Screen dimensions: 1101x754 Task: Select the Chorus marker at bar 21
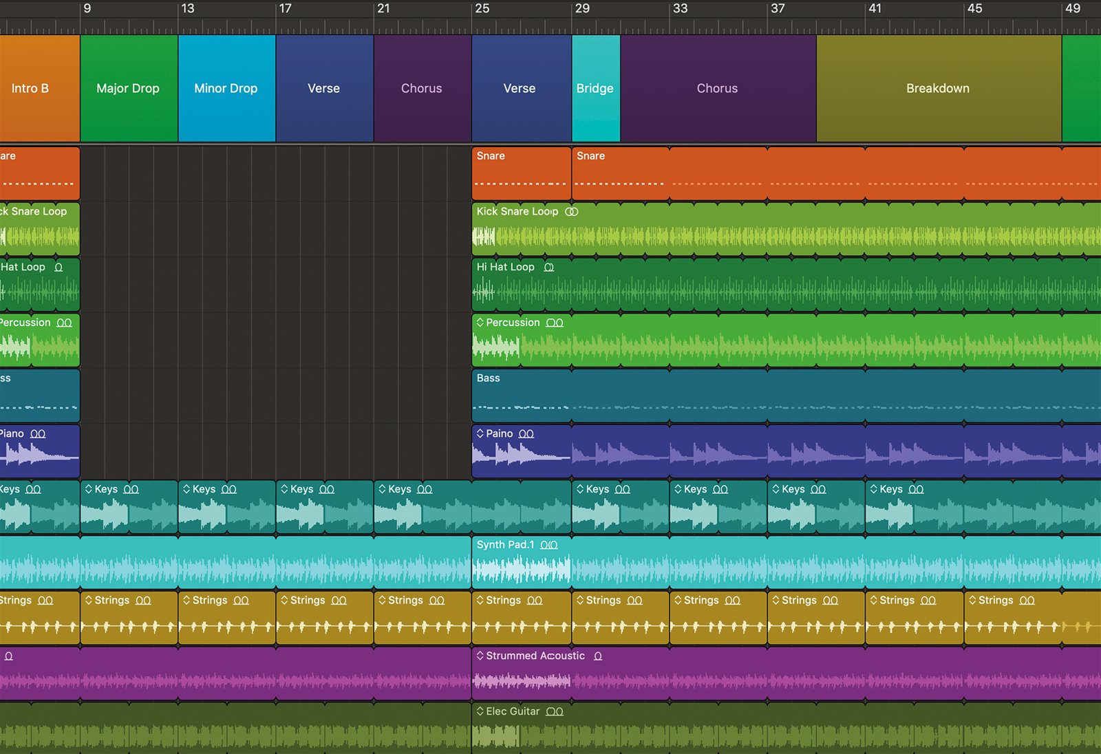point(423,88)
